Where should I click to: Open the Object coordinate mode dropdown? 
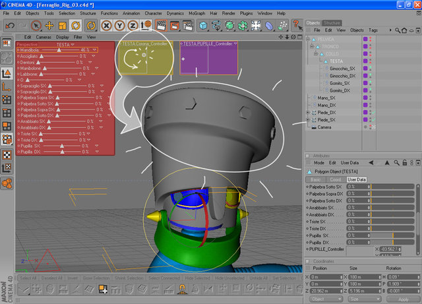(x=326, y=299)
